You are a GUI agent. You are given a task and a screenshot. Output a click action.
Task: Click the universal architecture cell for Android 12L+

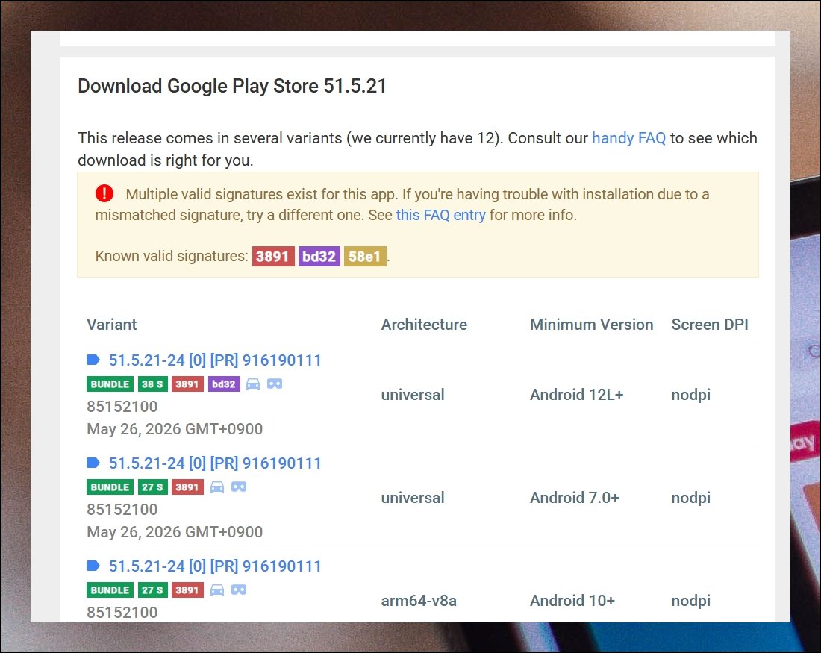tap(413, 394)
